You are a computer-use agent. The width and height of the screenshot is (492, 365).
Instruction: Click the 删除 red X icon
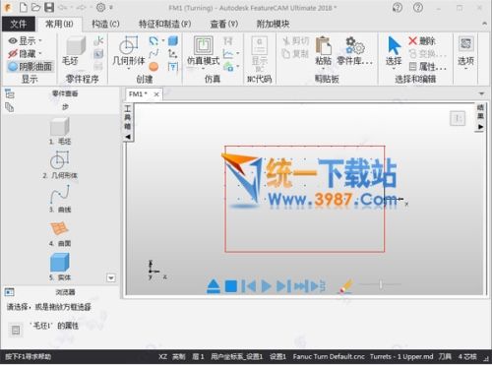point(412,41)
